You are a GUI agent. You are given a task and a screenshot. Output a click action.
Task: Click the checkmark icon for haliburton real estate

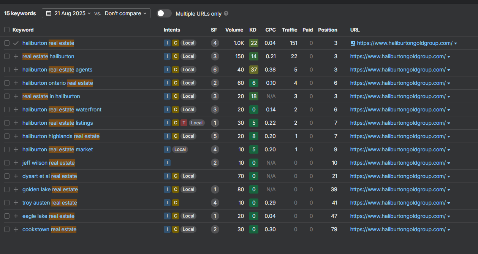16,43
